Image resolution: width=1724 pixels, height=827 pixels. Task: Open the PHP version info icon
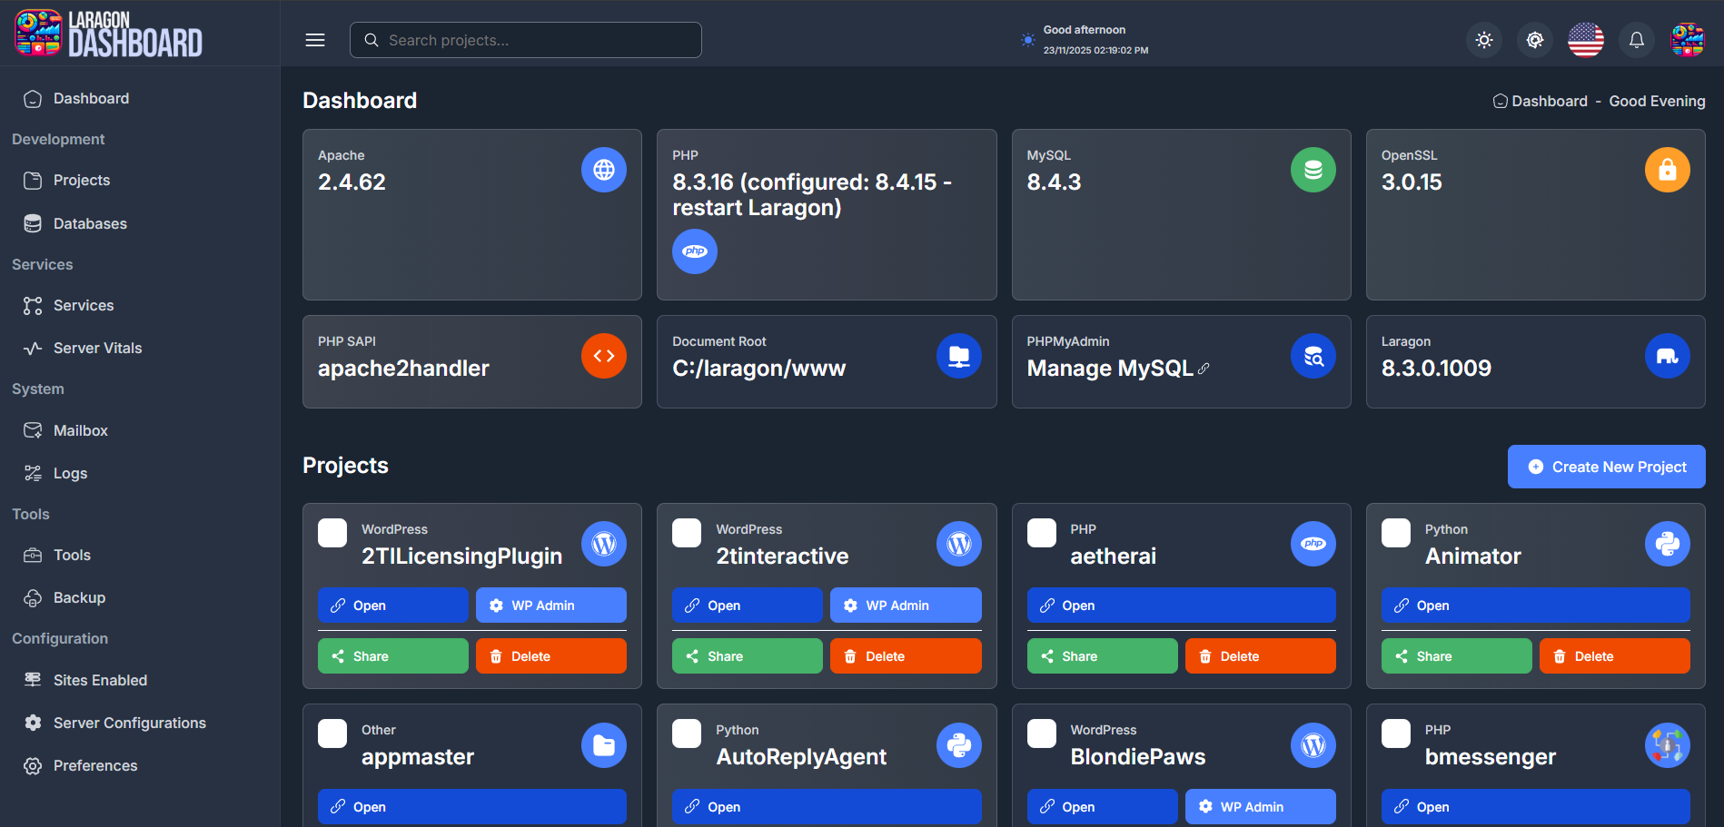(x=695, y=251)
